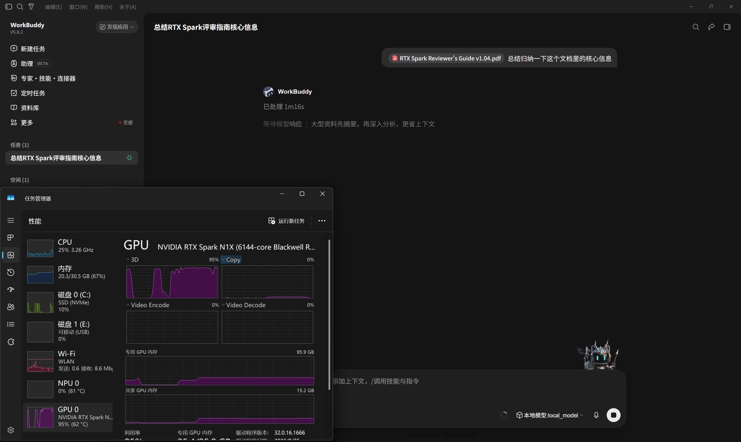The image size is (741, 442).
Task: Open Task Manager Details list icon
Action: tap(11, 324)
